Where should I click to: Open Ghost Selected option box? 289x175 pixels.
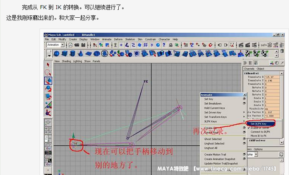pyautogui.click(x=244, y=139)
